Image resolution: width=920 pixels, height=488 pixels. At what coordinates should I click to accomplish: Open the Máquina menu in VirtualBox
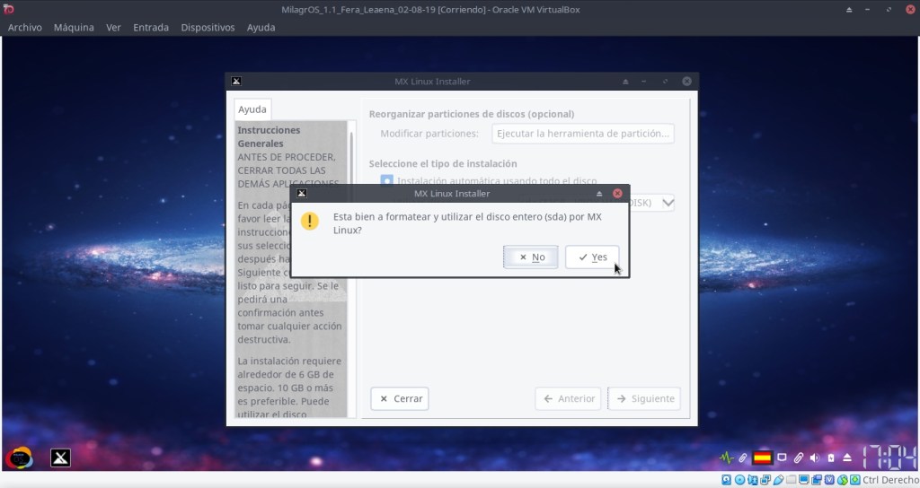74,28
